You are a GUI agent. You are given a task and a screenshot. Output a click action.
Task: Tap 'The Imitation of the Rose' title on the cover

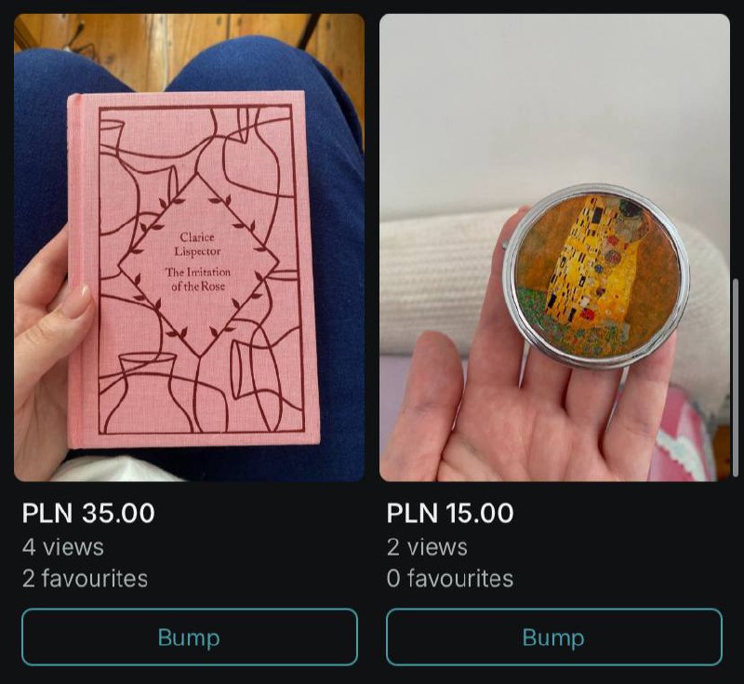pos(198,279)
